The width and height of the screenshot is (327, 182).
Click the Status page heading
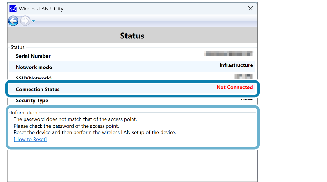(x=132, y=36)
